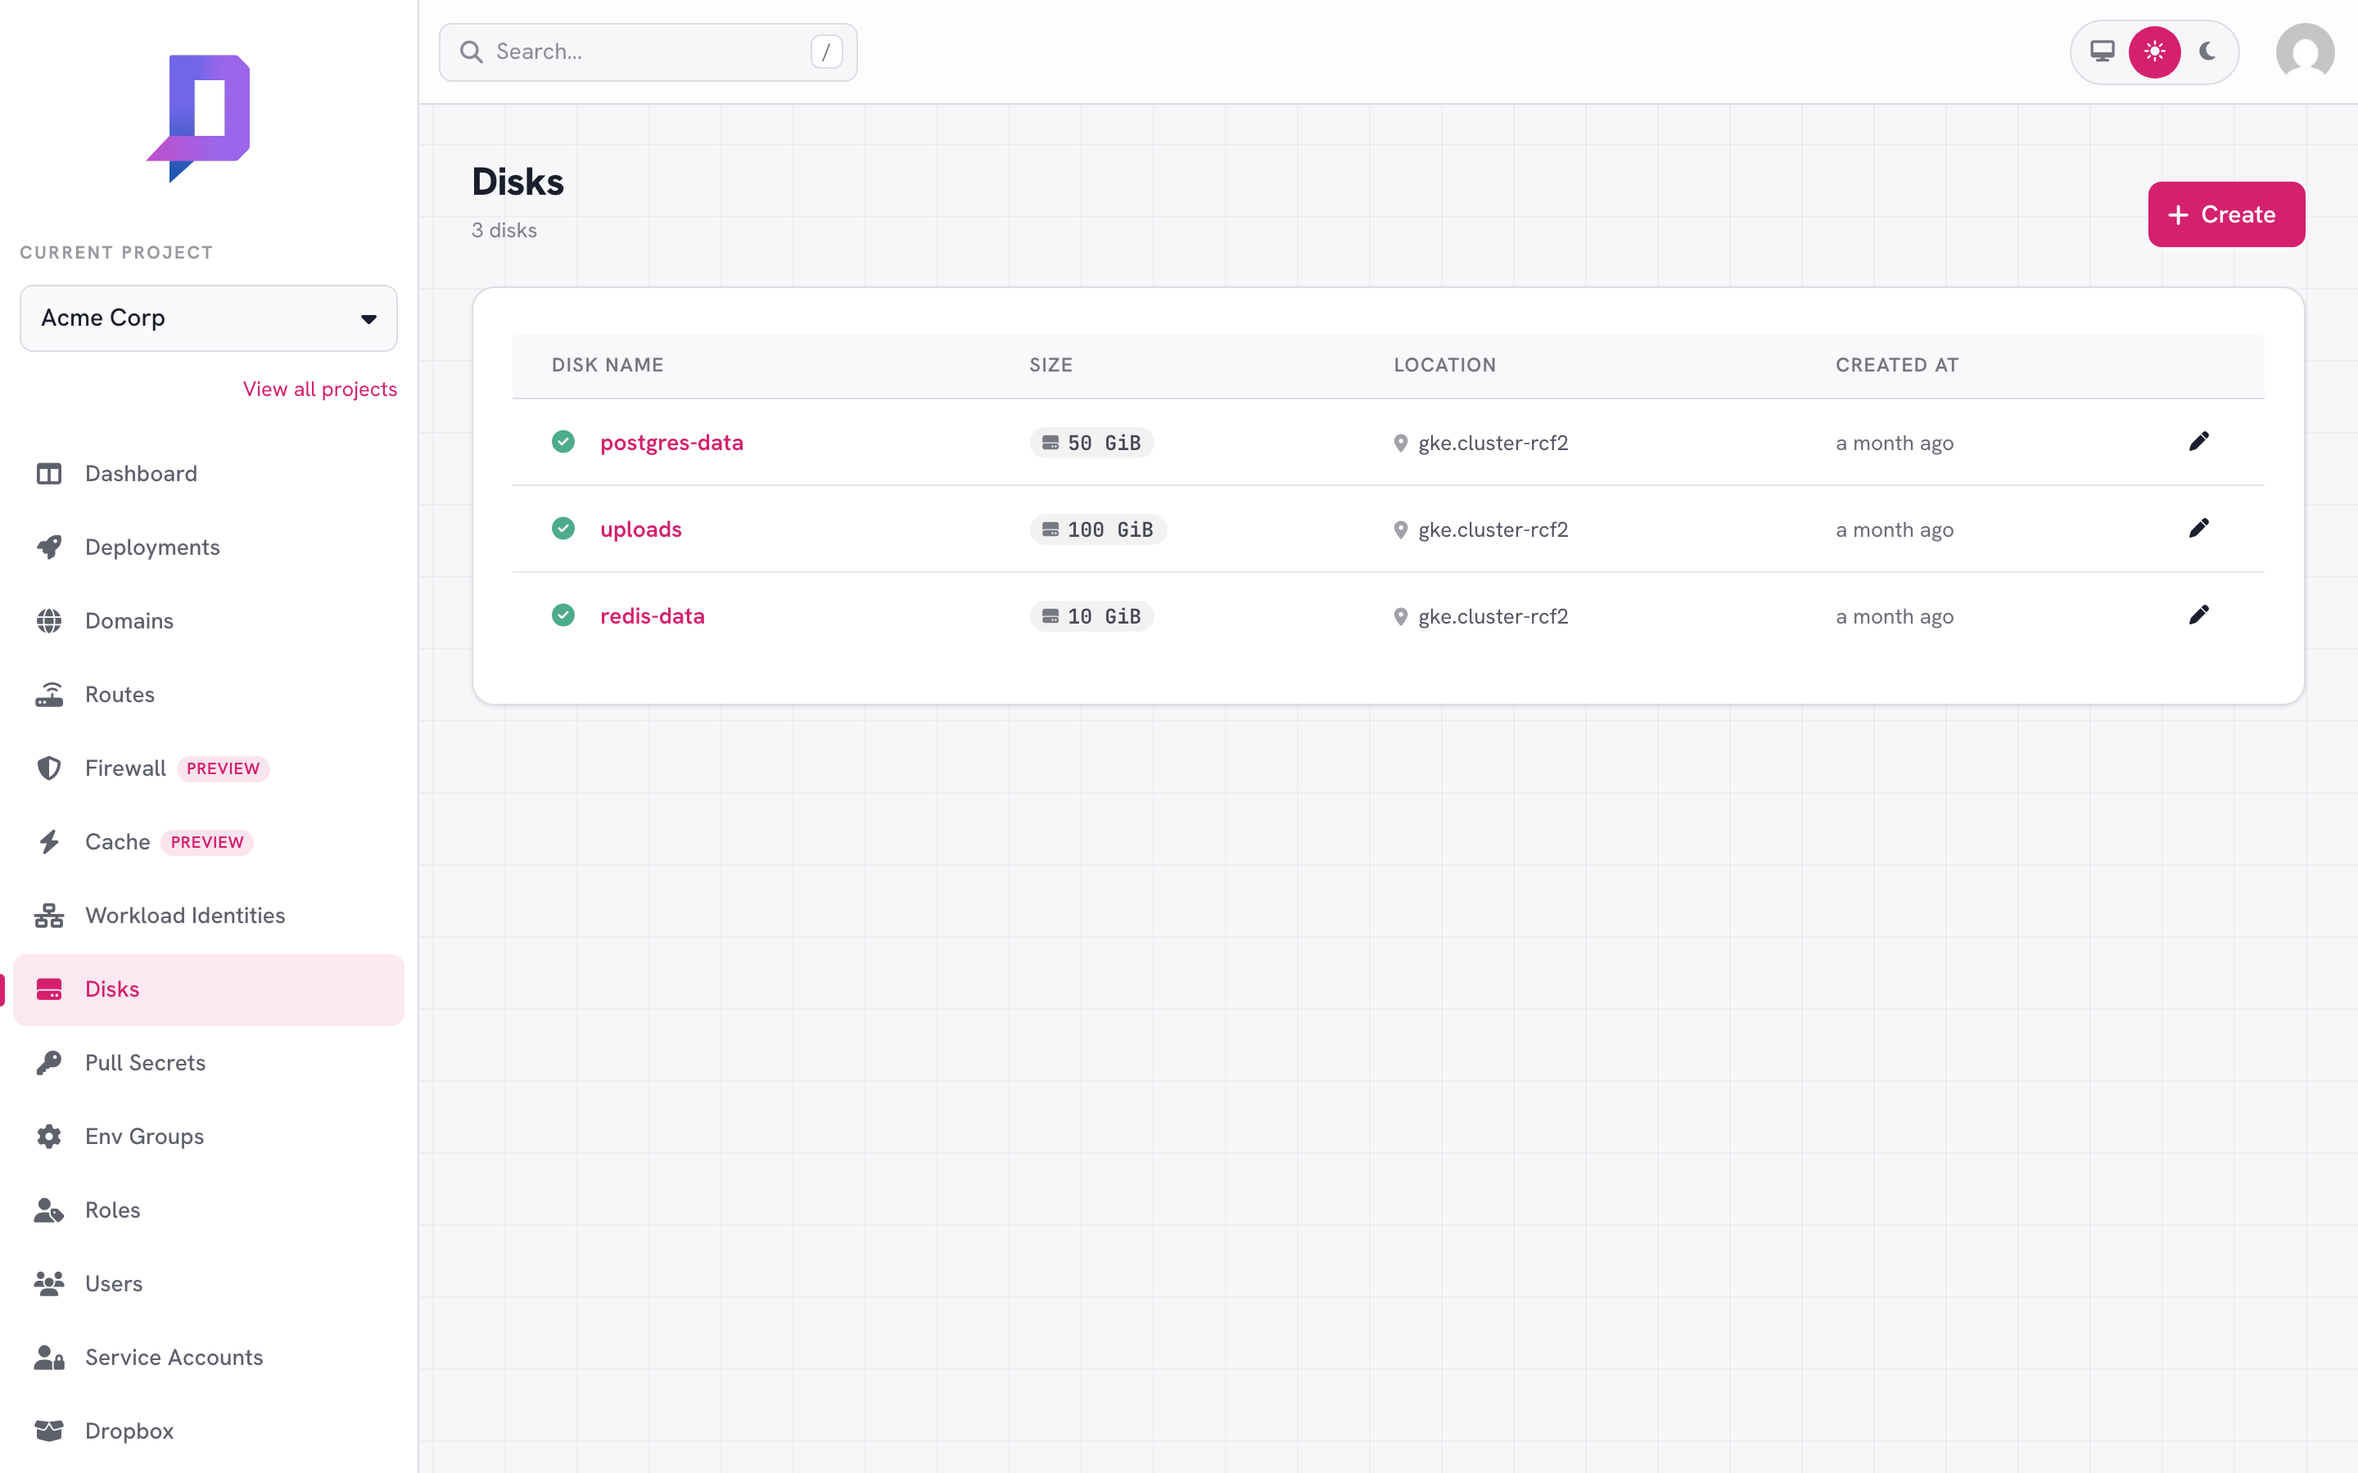Open Env Groups page
Viewport: 2358px width, 1473px height.
pyautogui.click(x=209, y=1137)
